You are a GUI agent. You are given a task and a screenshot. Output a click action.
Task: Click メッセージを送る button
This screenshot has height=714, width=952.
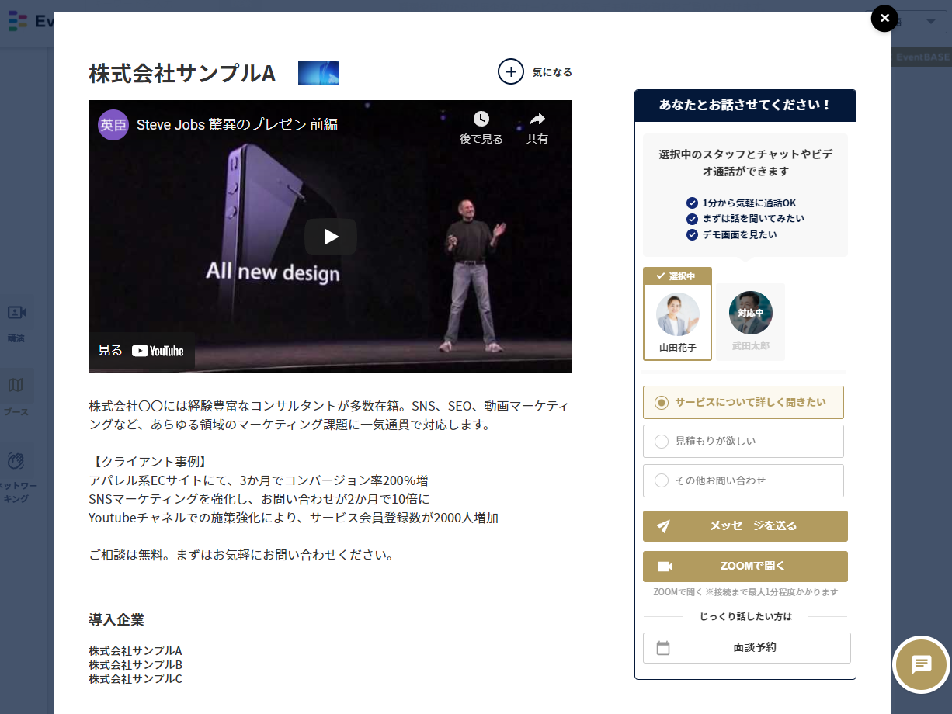click(x=745, y=526)
